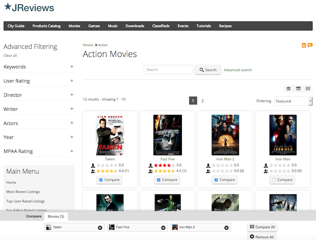Click the Fast Five movie poster
Screen dimensions: 316x240
pyautogui.click(x=167, y=135)
